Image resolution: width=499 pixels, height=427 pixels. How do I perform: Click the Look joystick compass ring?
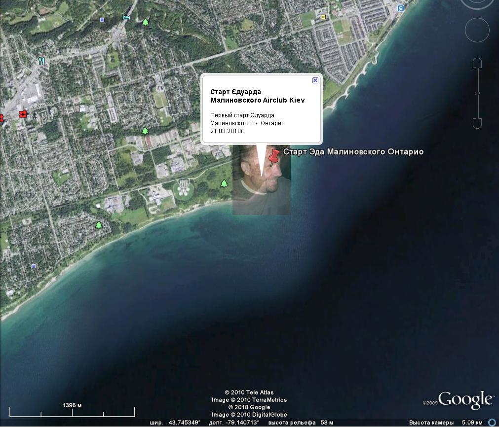coord(477,4)
